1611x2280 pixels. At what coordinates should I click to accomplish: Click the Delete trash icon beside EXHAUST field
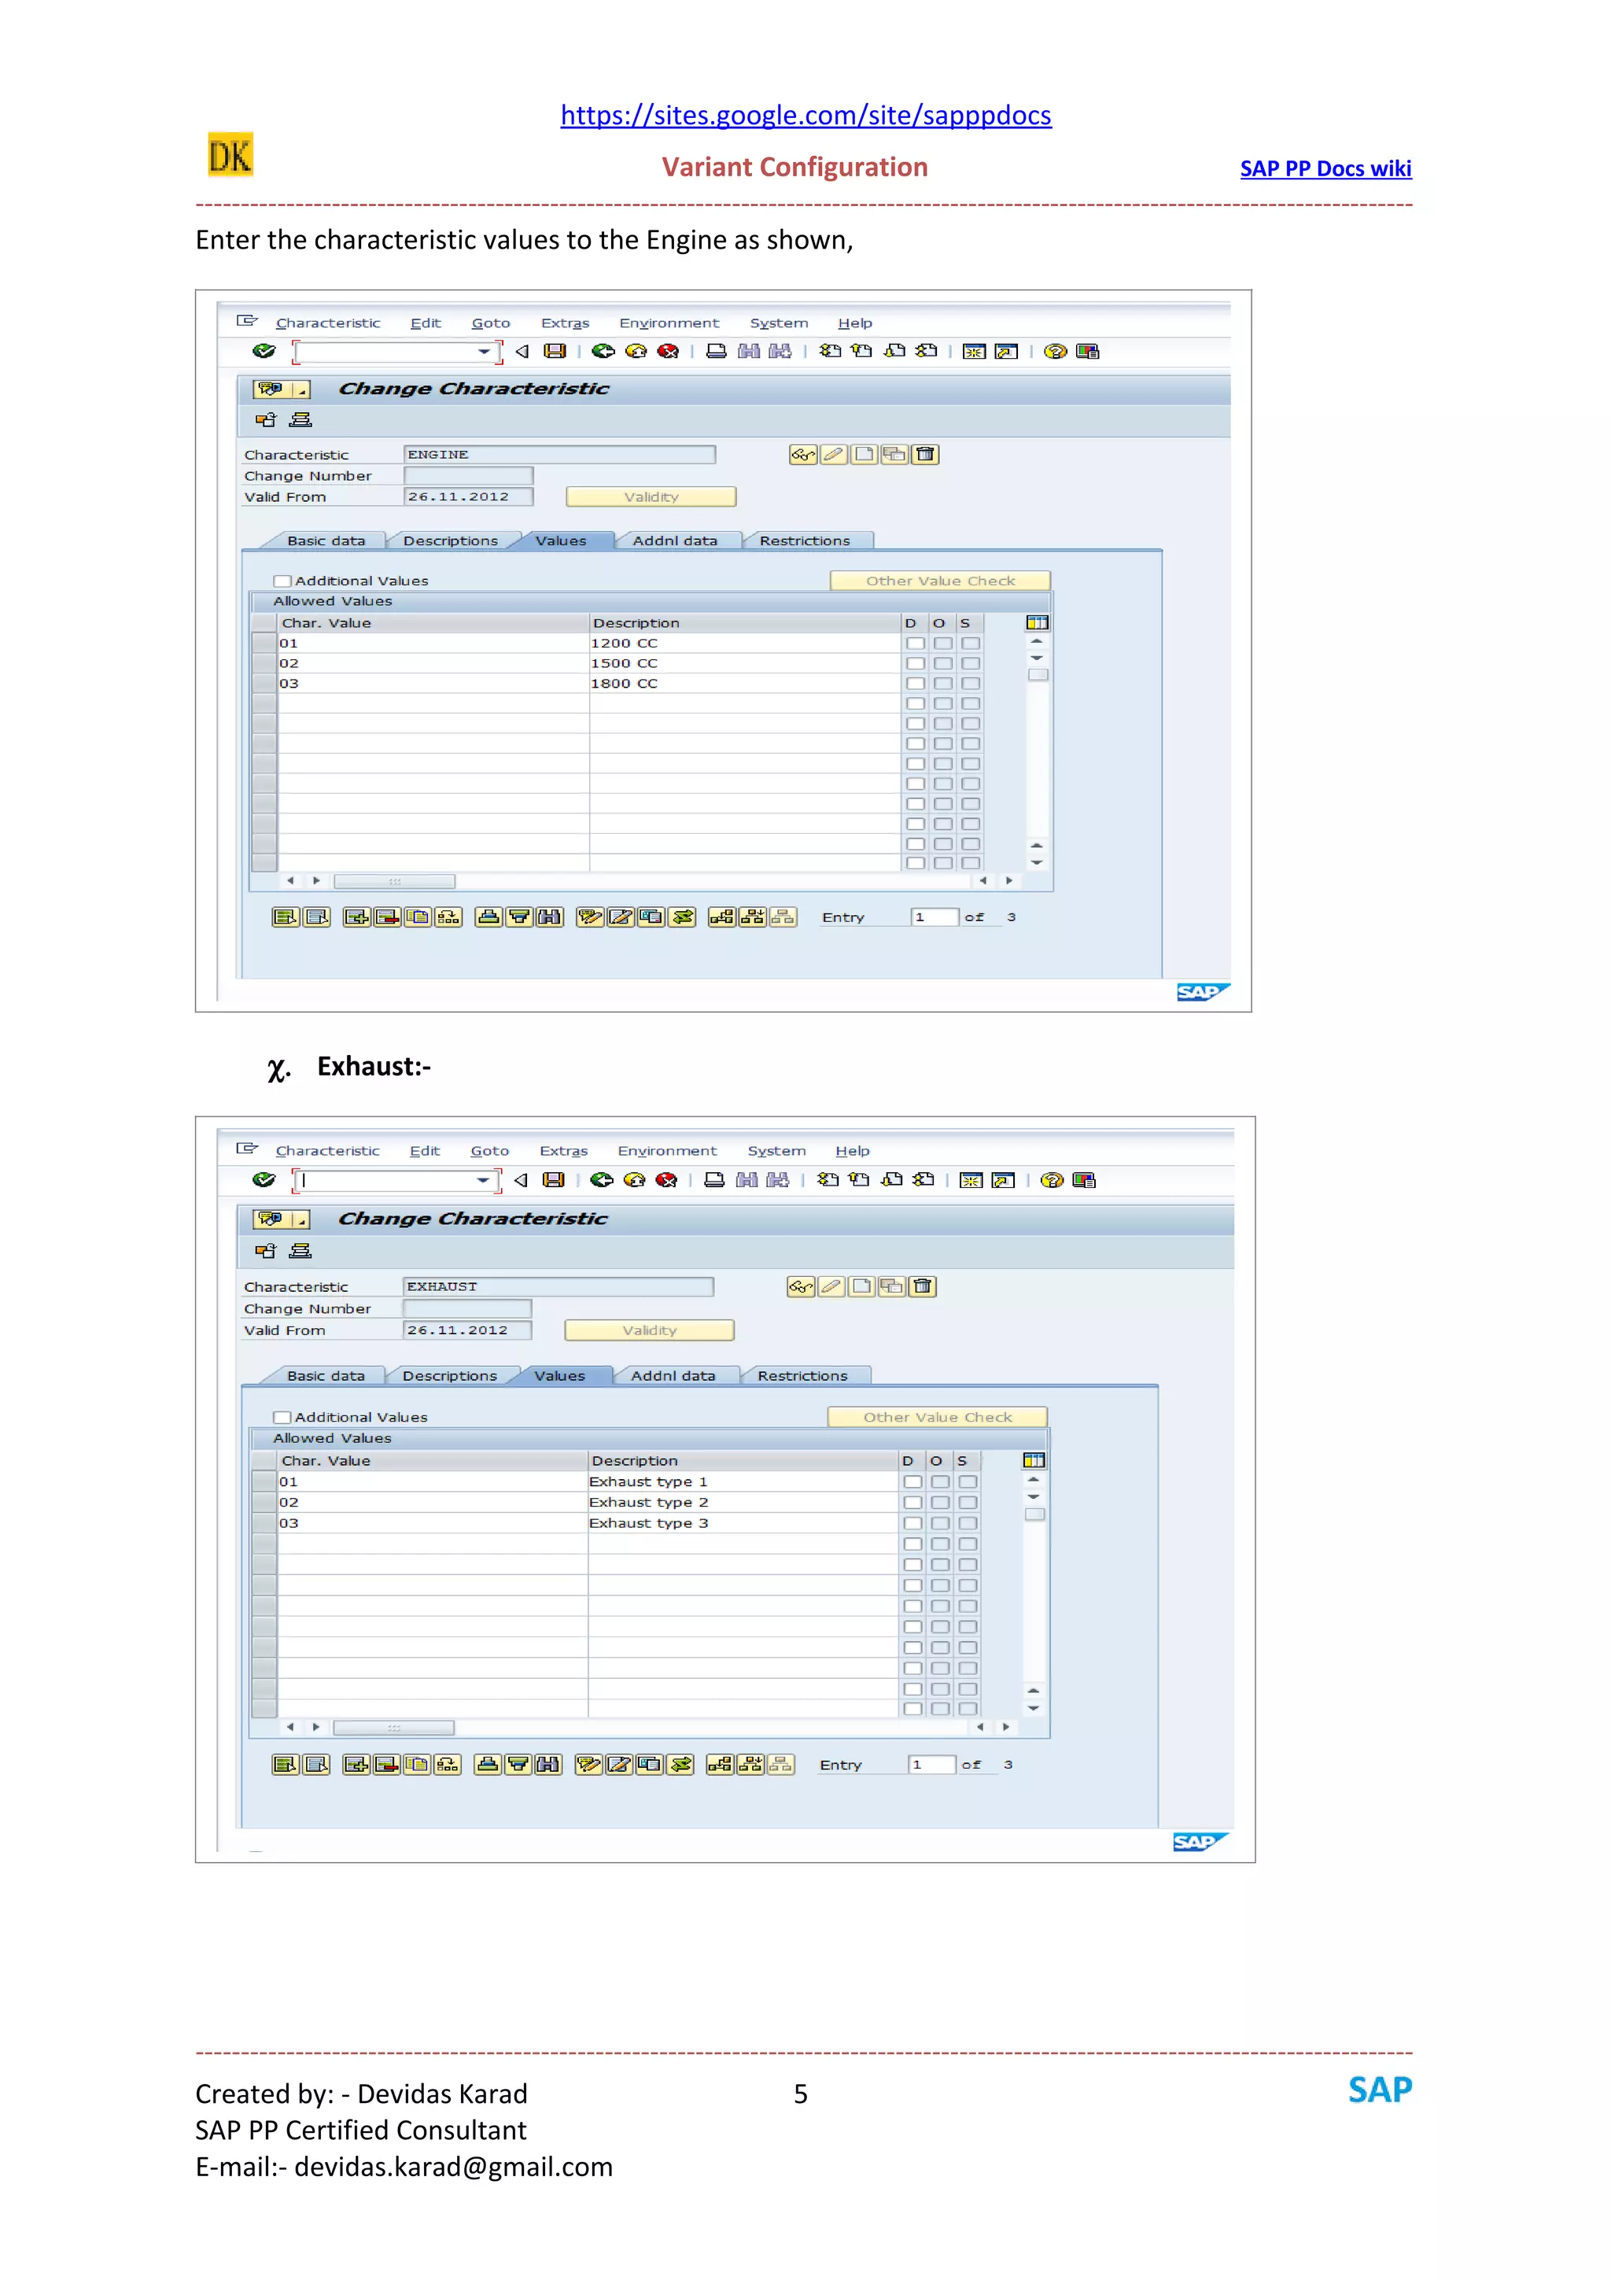[x=923, y=1287]
